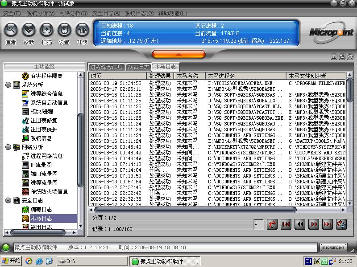The height and width of the screenshot is (267, 357).
Task: Refresh the trojan log list
Action: [341, 224]
